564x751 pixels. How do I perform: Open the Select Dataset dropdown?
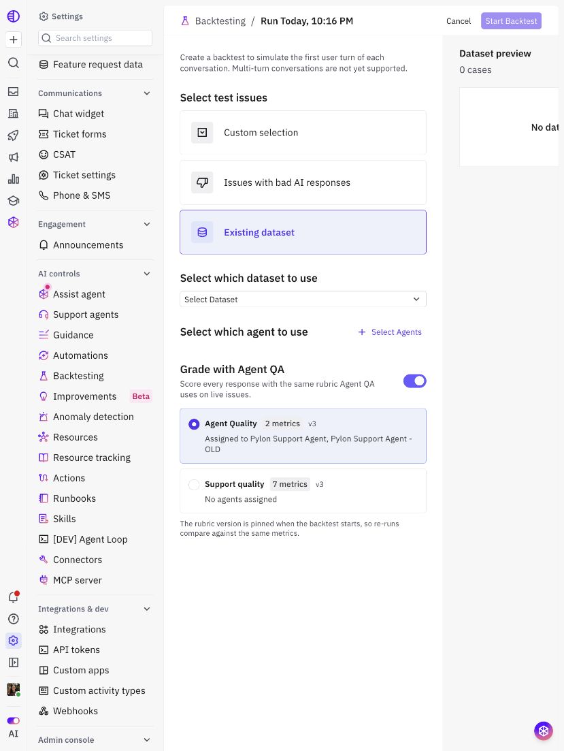[303, 300]
